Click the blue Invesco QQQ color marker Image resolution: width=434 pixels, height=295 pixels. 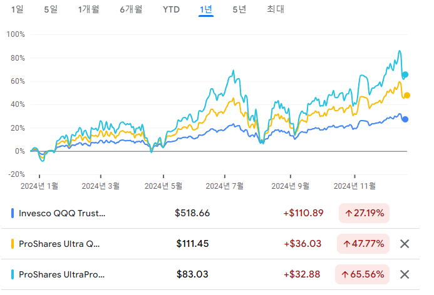point(13,213)
